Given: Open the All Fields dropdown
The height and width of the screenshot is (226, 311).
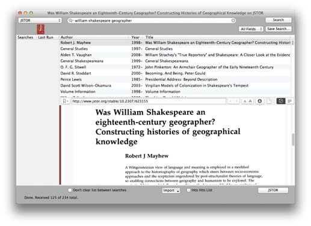Looking at the screenshot, I should (x=251, y=29).
